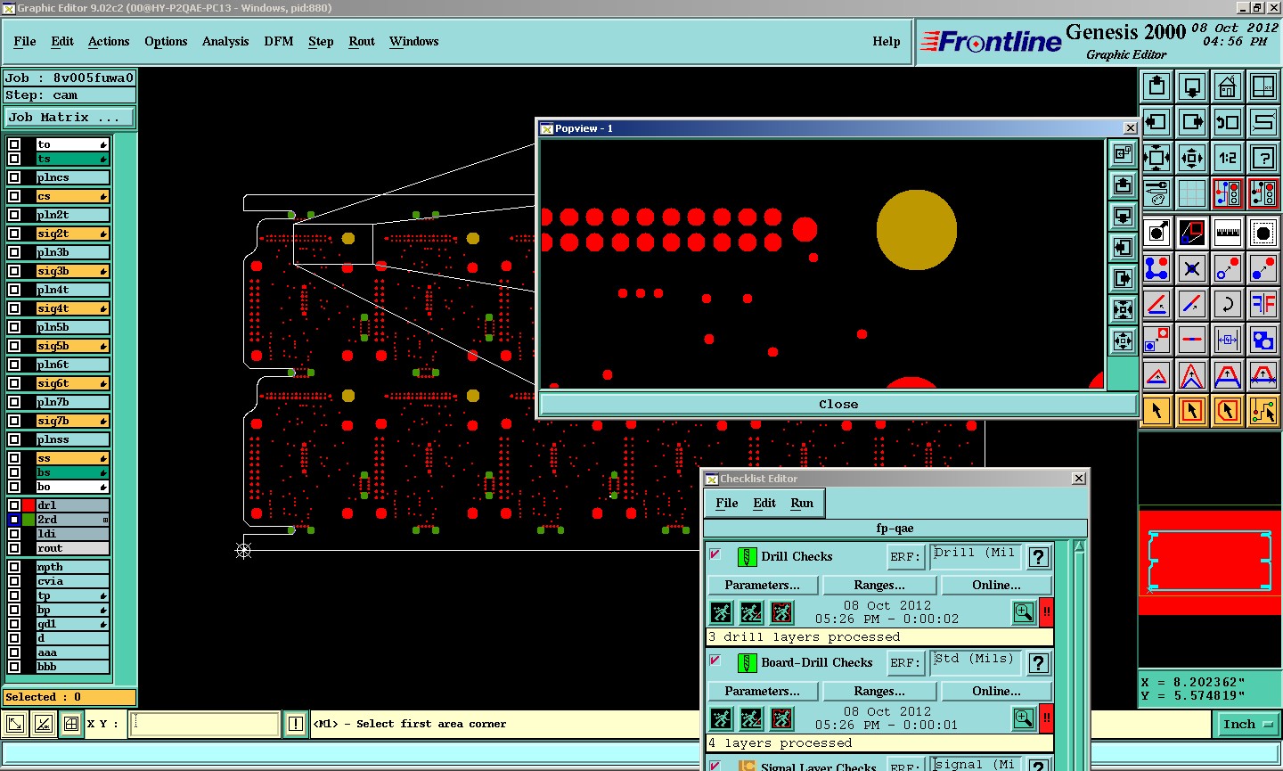Toggle the checkbox for layer pln3b
Image resolution: width=1283 pixels, height=771 pixels.
[14, 252]
